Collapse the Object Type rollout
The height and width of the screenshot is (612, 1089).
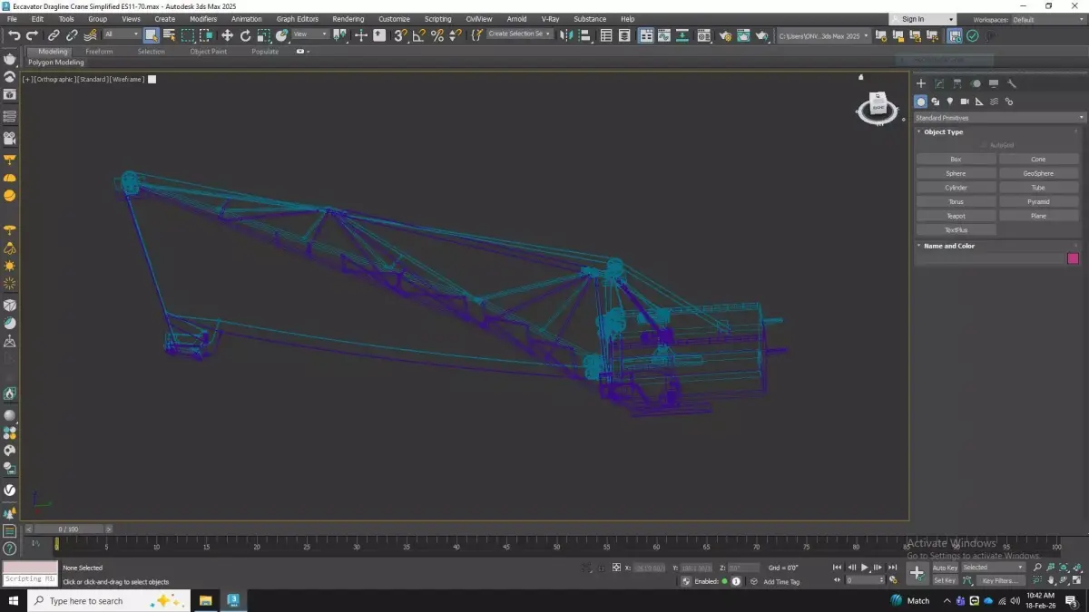click(943, 132)
